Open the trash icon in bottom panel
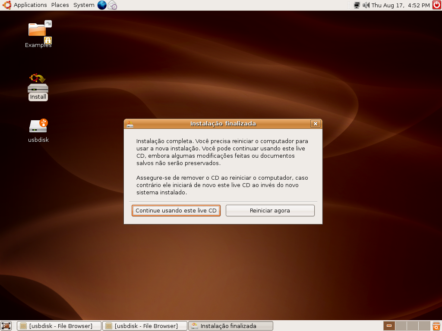Image resolution: width=442 pixels, height=331 pixels. point(437,326)
